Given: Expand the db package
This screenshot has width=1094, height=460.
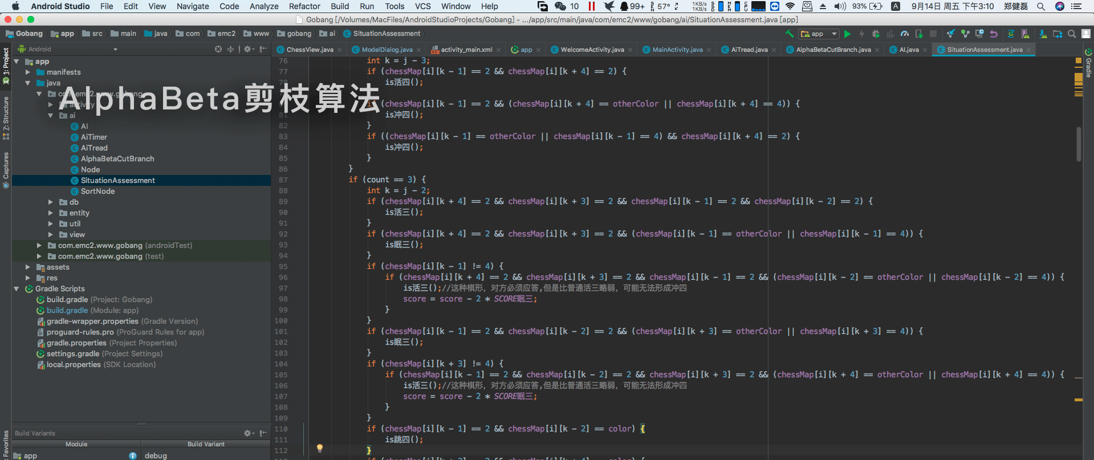Looking at the screenshot, I should [50, 202].
